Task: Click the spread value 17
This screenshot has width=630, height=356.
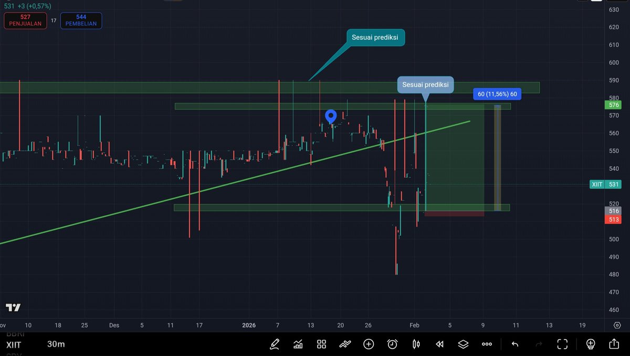Action: click(x=54, y=21)
